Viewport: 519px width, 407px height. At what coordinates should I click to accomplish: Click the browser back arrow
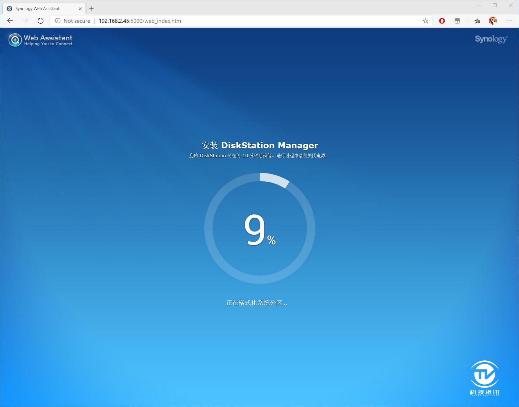pos(10,21)
